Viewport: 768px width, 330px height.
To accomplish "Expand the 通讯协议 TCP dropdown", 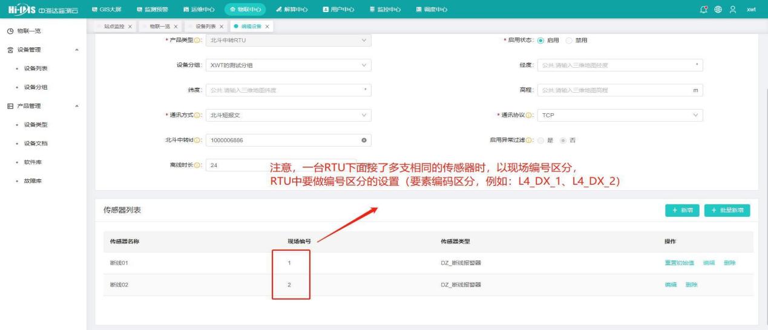I will tap(619, 115).
